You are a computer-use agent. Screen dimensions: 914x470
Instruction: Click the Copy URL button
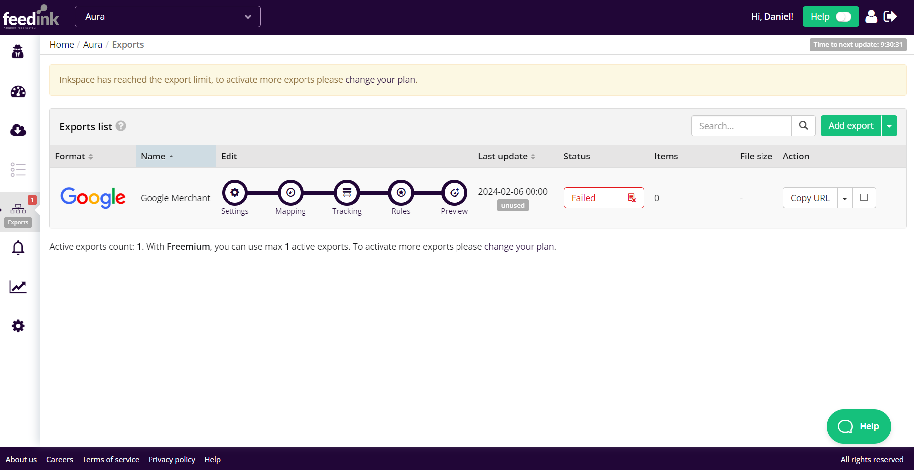(810, 198)
